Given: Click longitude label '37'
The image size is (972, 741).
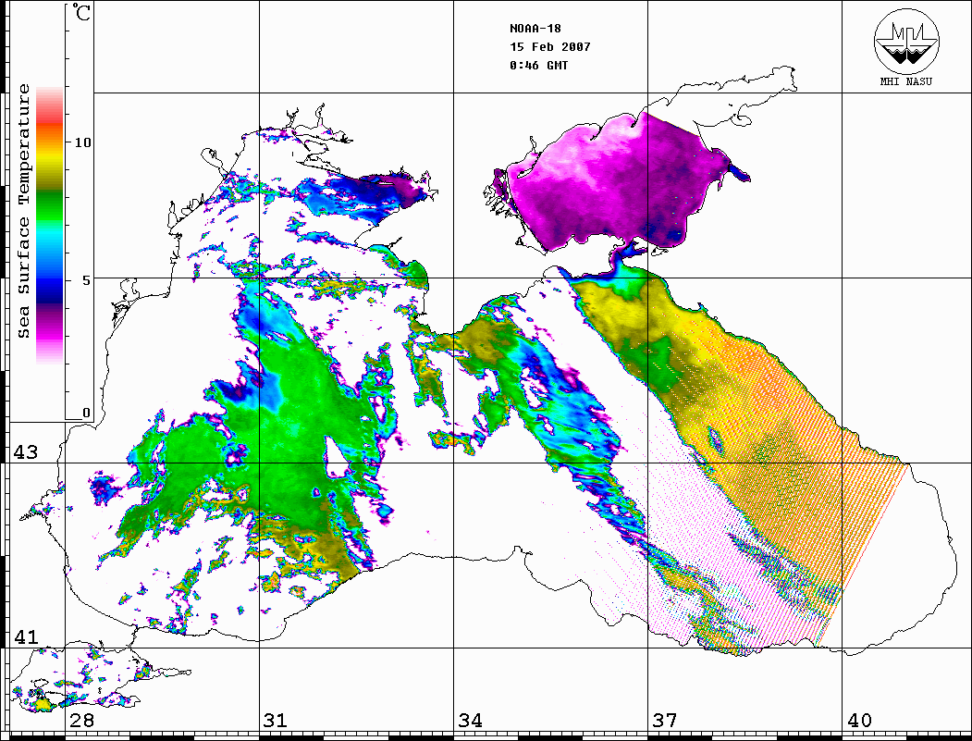Looking at the screenshot, I should [x=665, y=721].
